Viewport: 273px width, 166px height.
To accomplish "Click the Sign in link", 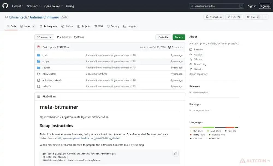I will pos(252,6).
